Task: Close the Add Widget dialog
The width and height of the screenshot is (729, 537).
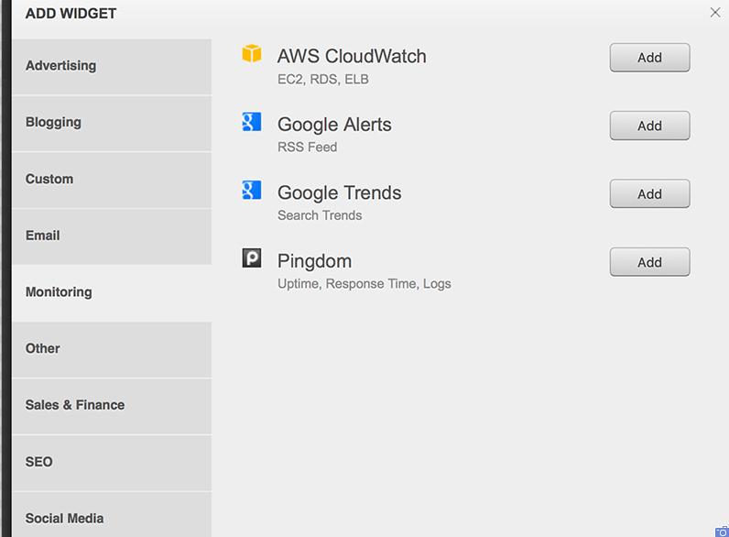Action: [x=715, y=13]
